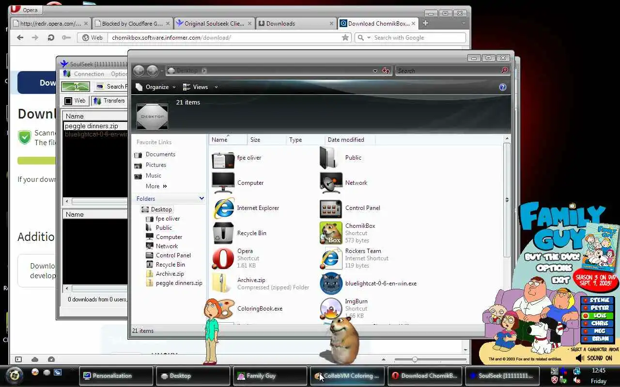Switch to SoulSeek Web tab

[x=75, y=101]
